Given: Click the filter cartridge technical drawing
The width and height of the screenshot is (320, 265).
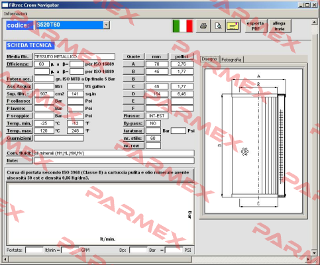Looking at the screenshot, I should point(254,141).
